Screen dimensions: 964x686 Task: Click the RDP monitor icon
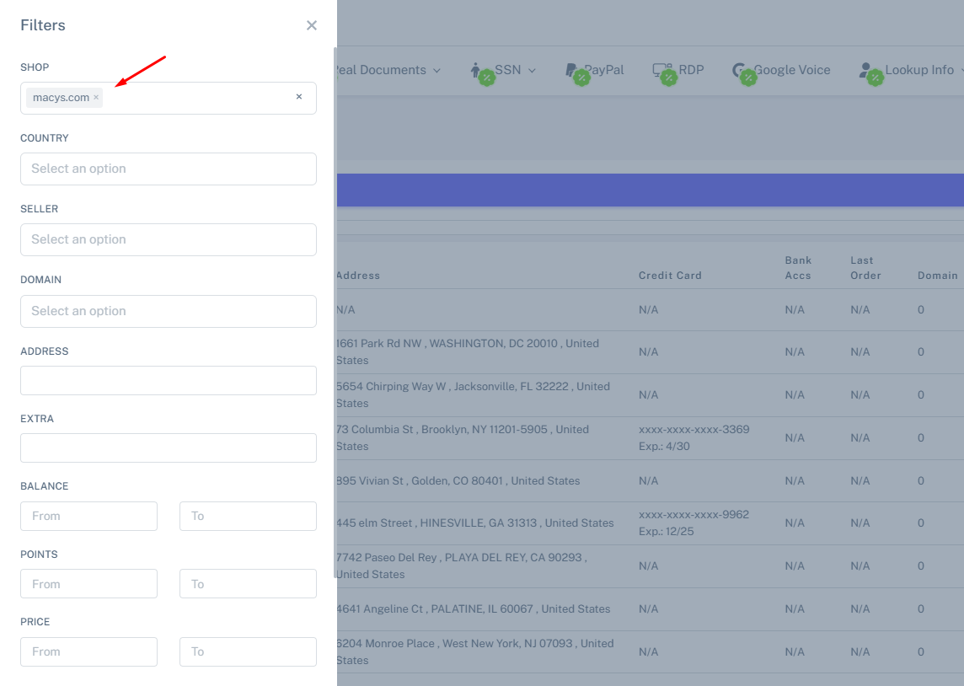(661, 70)
